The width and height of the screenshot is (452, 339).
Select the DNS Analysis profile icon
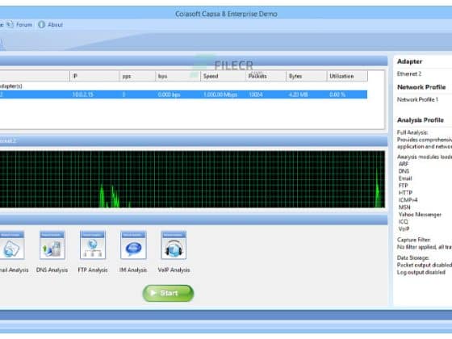click(x=52, y=245)
